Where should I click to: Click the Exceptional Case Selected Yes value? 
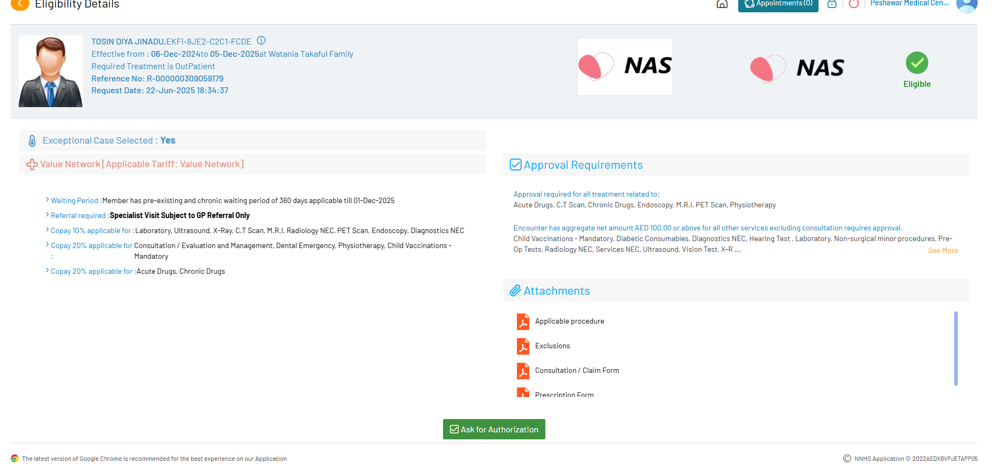tap(168, 140)
